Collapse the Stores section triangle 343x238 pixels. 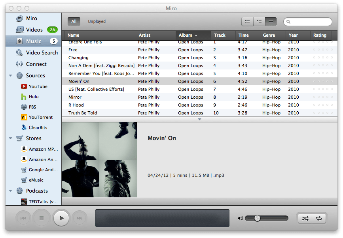pos(11,138)
